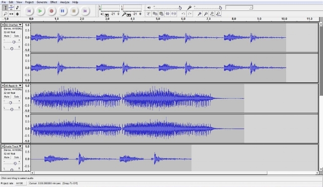The image size is (323, 187).
Task: Solo the 45 Rapid fire track
Action: 16,97
